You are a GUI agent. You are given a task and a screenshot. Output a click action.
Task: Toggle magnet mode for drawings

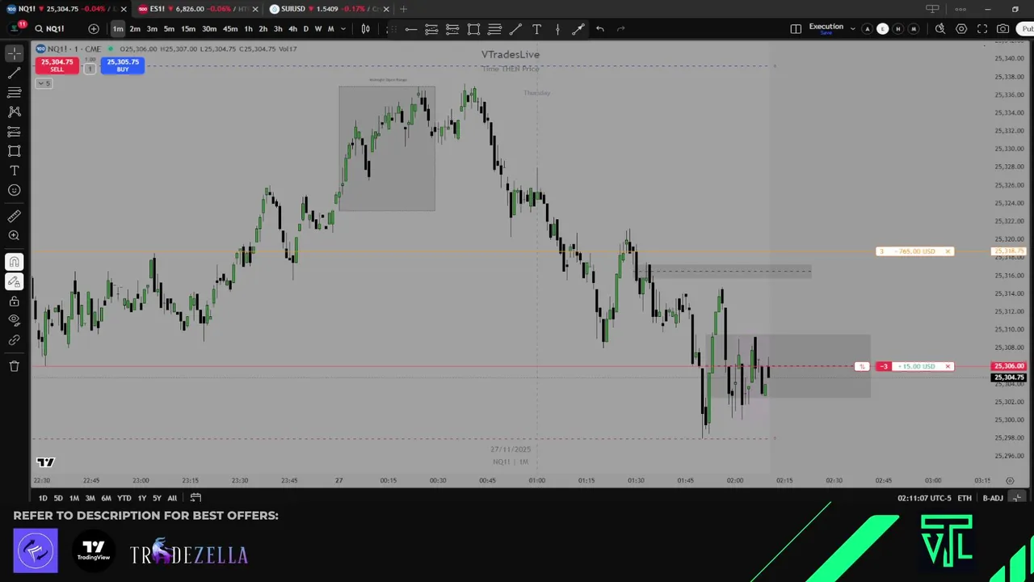(14, 262)
